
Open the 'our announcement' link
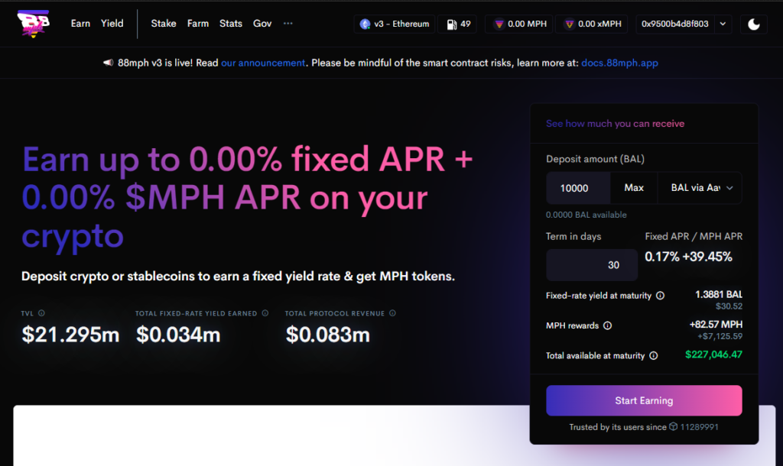(263, 63)
